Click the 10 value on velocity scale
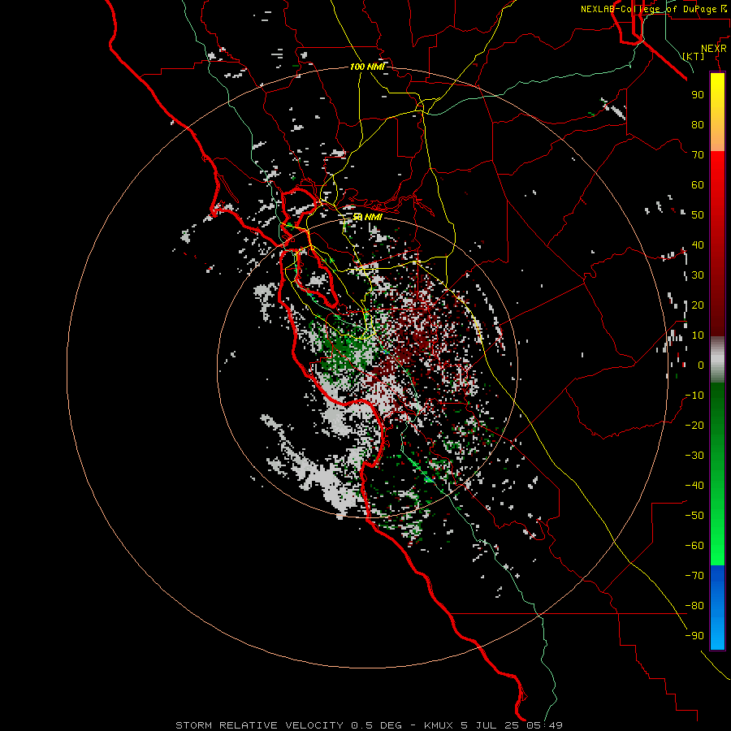Viewport: 731px width, 731px height. click(x=698, y=335)
